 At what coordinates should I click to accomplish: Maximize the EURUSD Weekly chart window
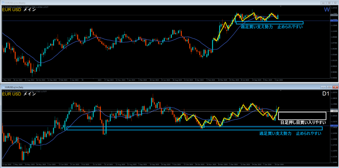(x=329, y=3)
